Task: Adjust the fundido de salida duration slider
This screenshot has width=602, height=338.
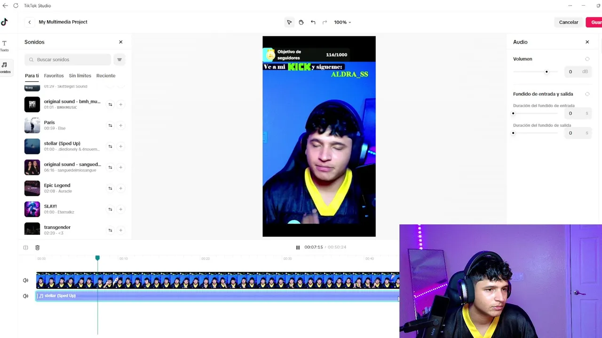Action: (x=513, y=133)
